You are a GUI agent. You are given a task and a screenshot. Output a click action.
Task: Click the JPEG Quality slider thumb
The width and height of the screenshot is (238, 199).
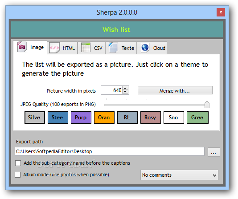207,104
